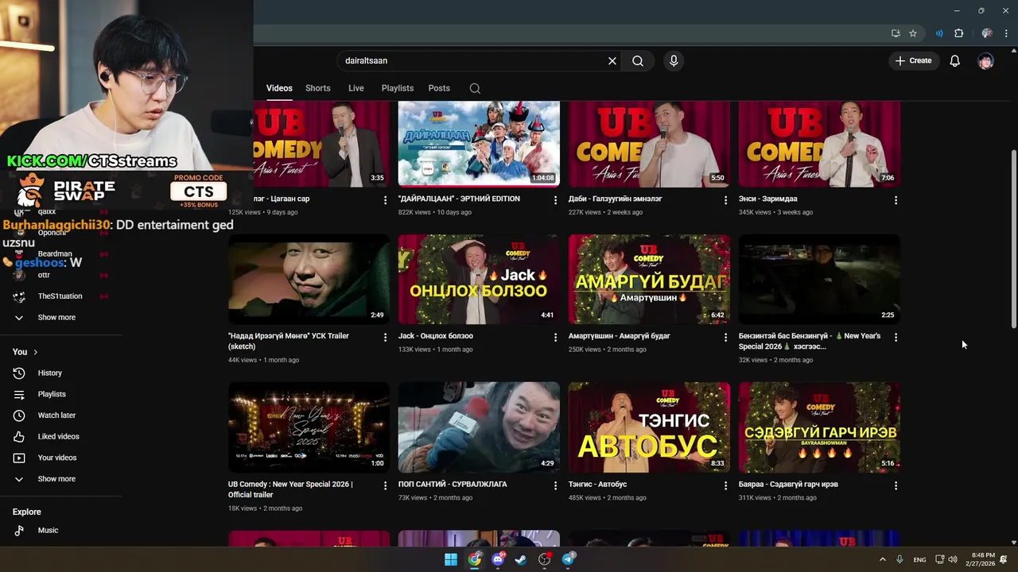Click the Chrome taskbar icon
1018x572 pixels.
[x=475, y=559]
